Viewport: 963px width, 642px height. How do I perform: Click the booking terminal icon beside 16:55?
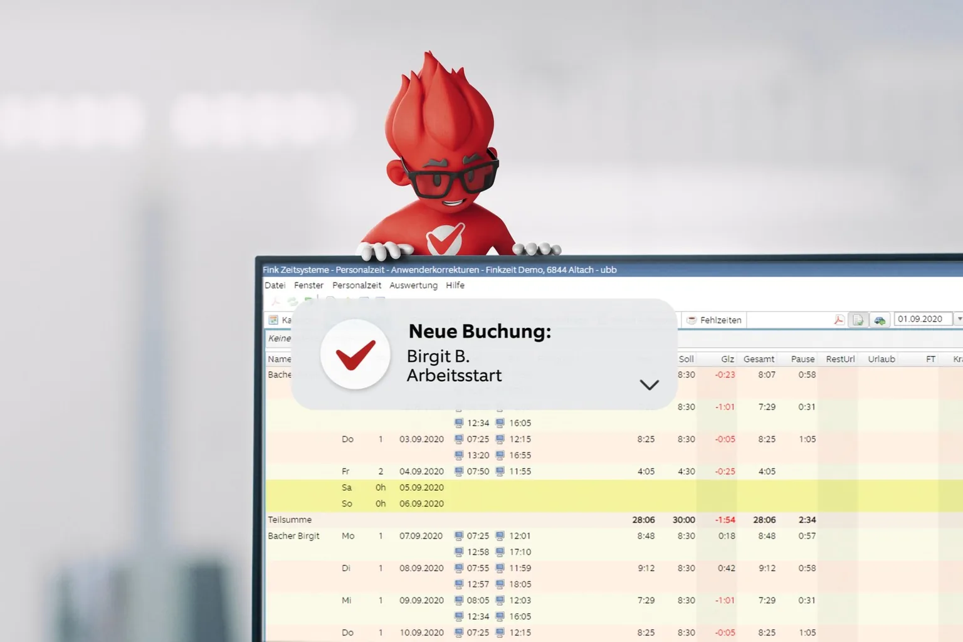click(x=500, y=455)
